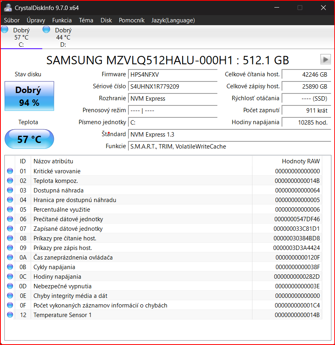The height and width of the screenshot is (345, 335).
Task: Open the Jazyk(Language) menu
Action: click(x=173, y=20)
